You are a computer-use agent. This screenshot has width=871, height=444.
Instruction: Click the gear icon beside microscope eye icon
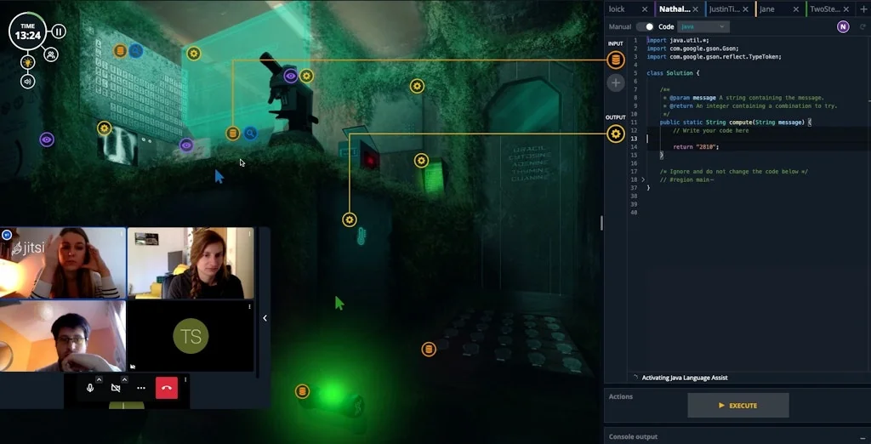[306, 77]
